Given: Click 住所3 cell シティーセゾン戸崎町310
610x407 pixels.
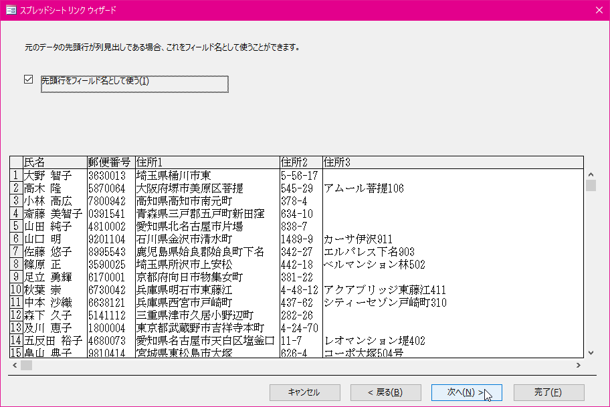Looking at the screenshot, I should click(x=453, y=303).
